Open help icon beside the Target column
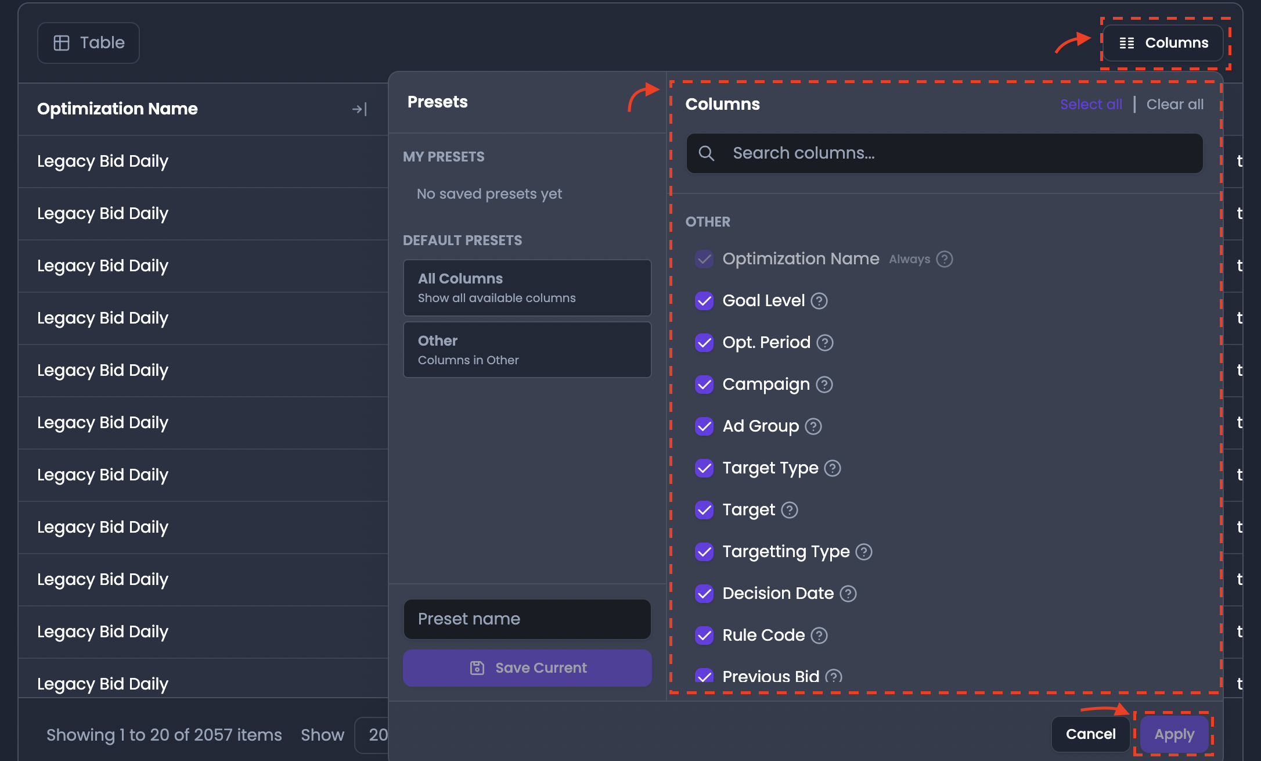This screenshot has height=761, width=1261. click(x=790, y=510)
